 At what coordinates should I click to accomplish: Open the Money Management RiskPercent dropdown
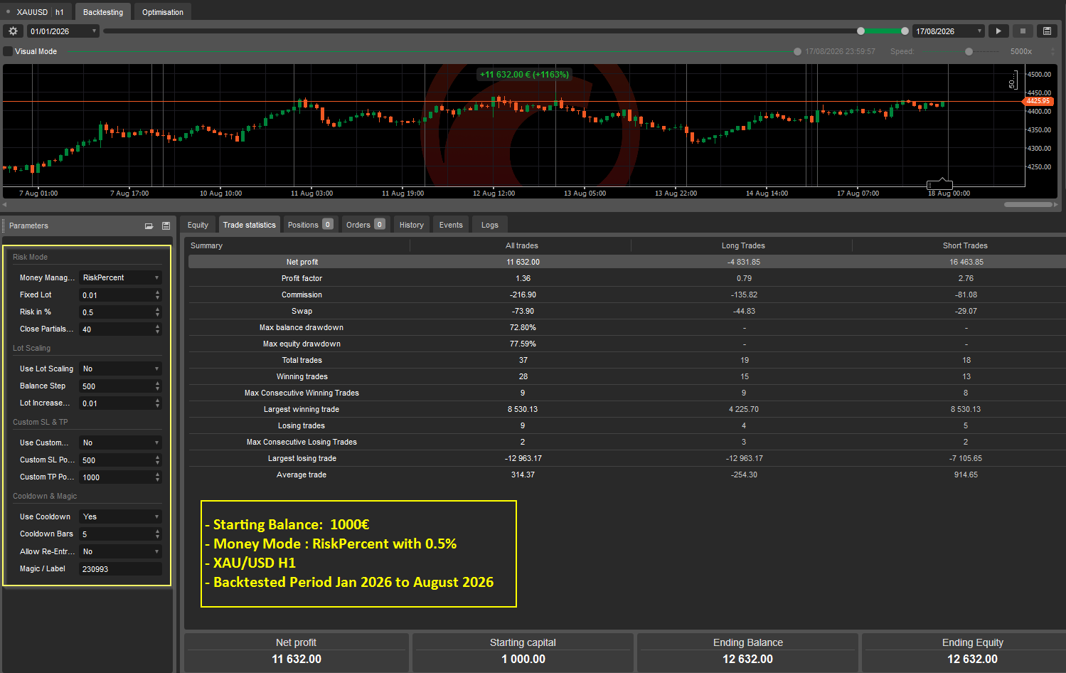pos(120,277)
